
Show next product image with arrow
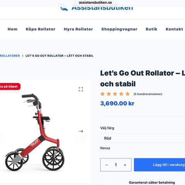click(x=81, y=131)
